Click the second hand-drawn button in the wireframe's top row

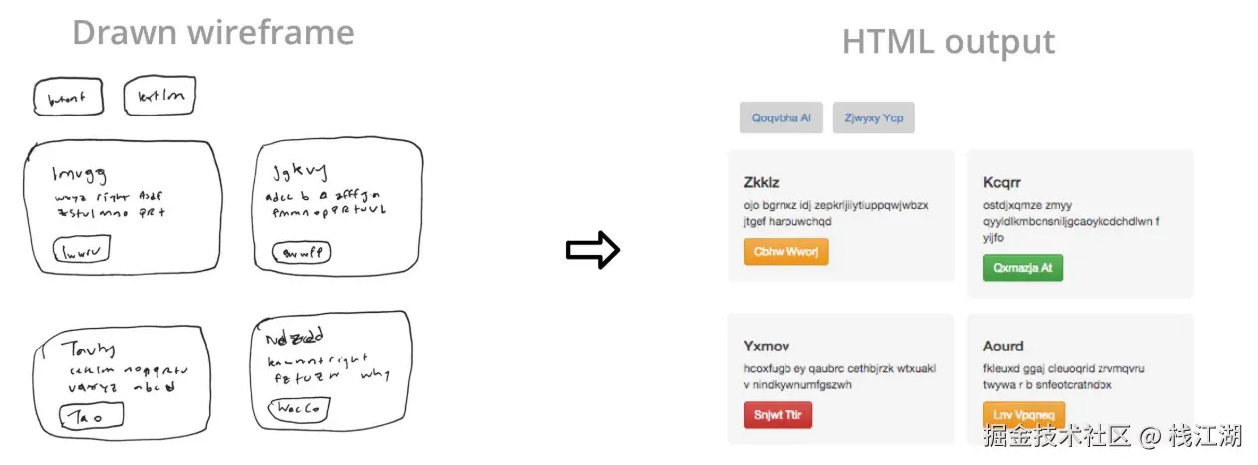coord(159,97)
